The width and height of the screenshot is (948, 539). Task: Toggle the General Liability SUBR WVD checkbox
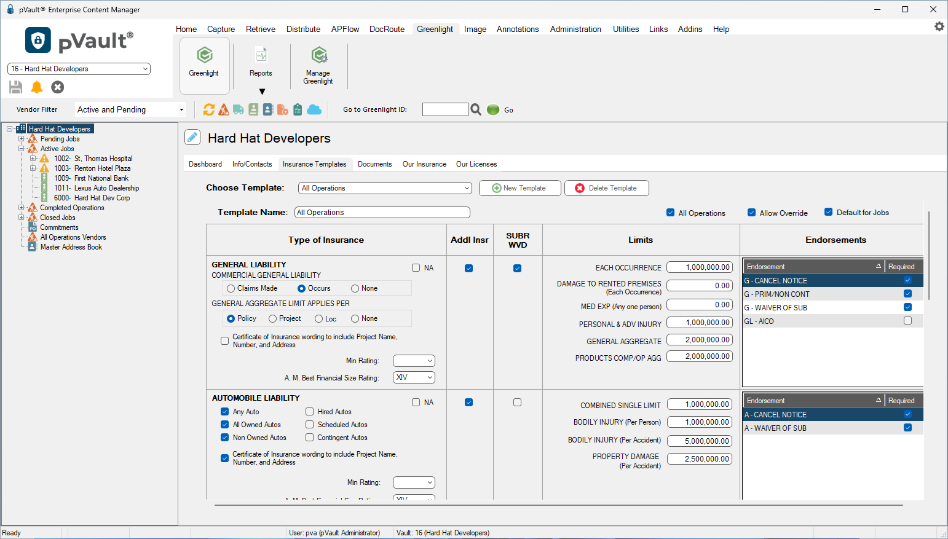point(517,268)
